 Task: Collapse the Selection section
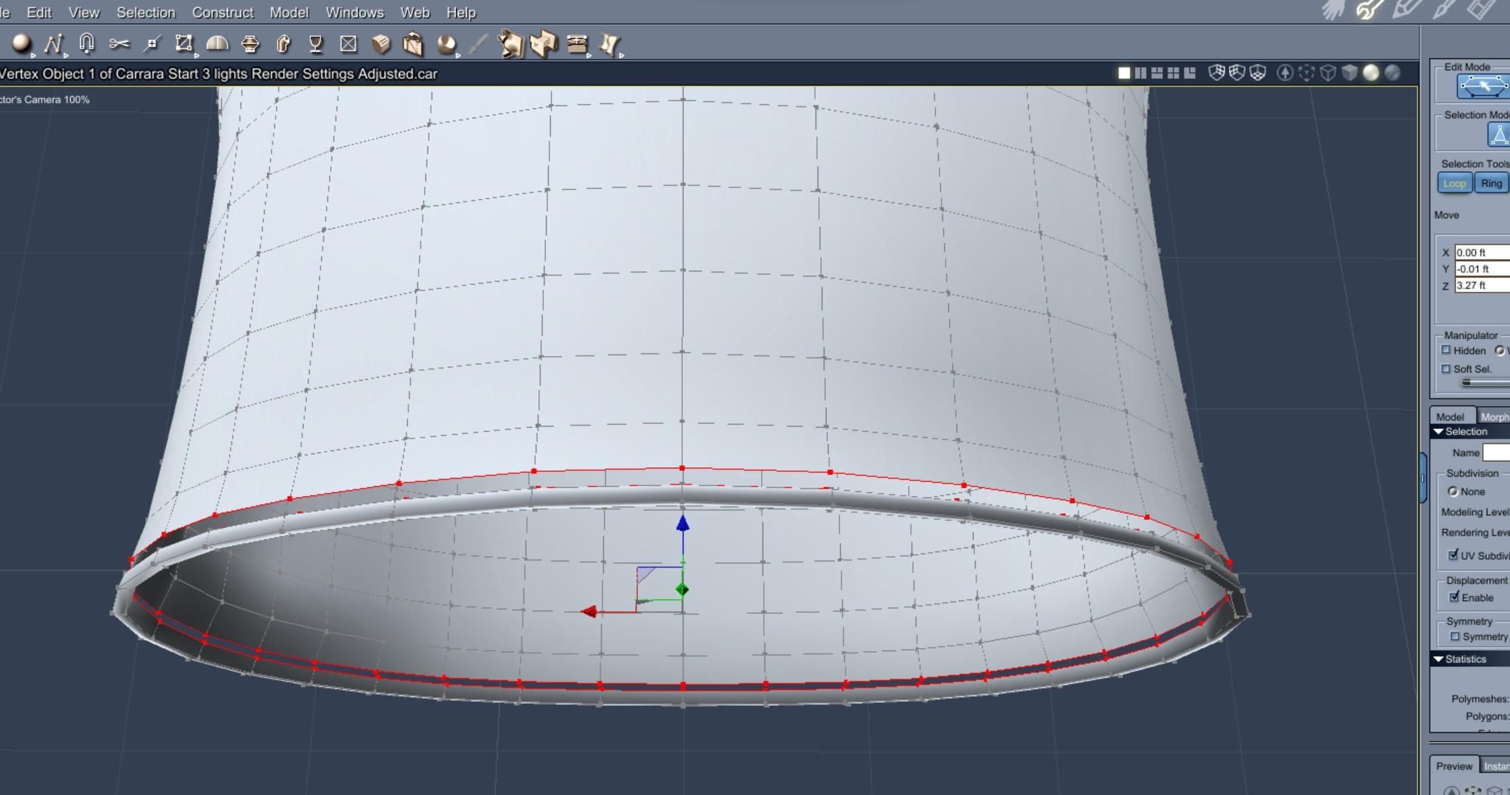pyautogui.click(x=1439, y=432)
